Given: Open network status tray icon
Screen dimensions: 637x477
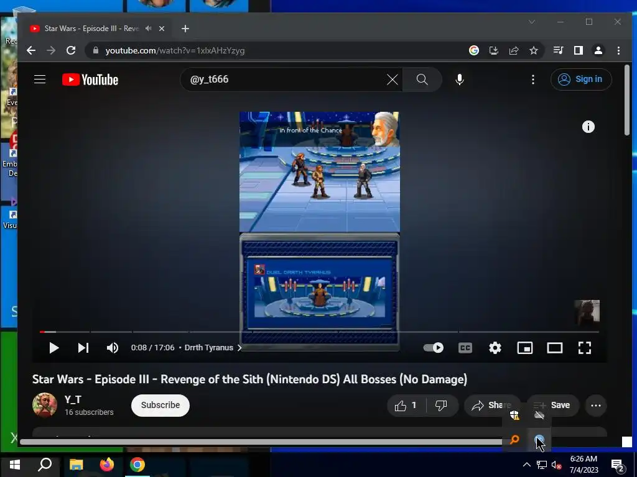Looking at the screenshot, I should pyautogui.click(x=542, y=465).
